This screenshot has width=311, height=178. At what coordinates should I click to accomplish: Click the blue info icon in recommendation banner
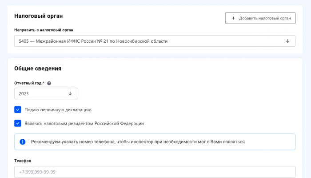pos(23,142)
